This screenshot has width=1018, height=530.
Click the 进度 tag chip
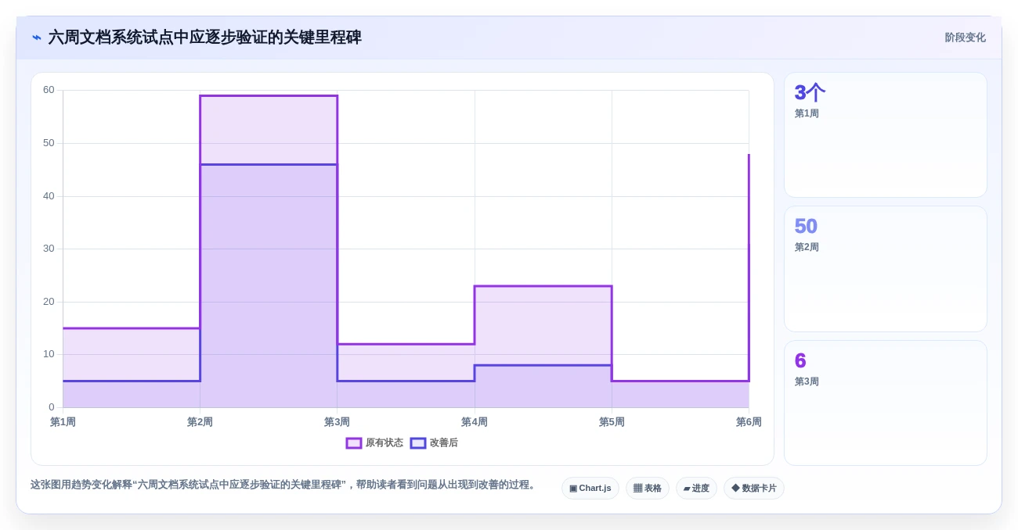click(696, 489)
